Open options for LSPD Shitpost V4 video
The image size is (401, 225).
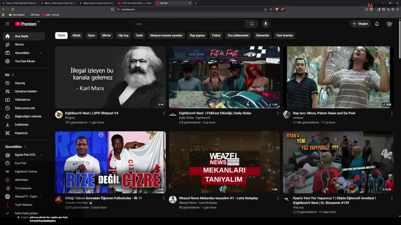(164, 113)
